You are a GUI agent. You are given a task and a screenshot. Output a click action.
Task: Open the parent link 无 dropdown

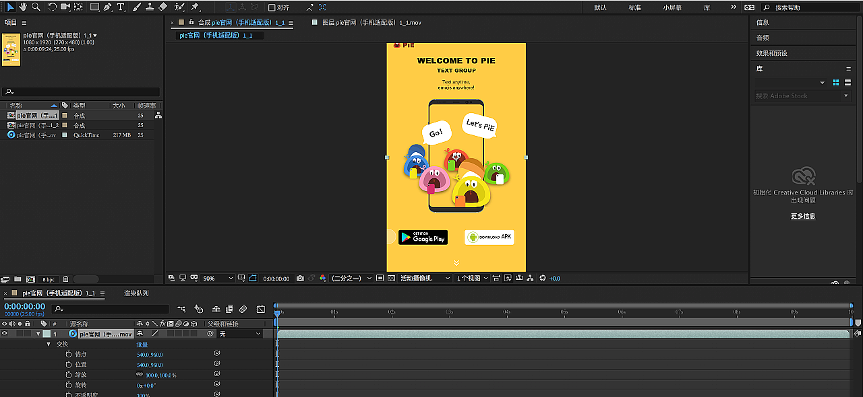(x=239, y=334)
